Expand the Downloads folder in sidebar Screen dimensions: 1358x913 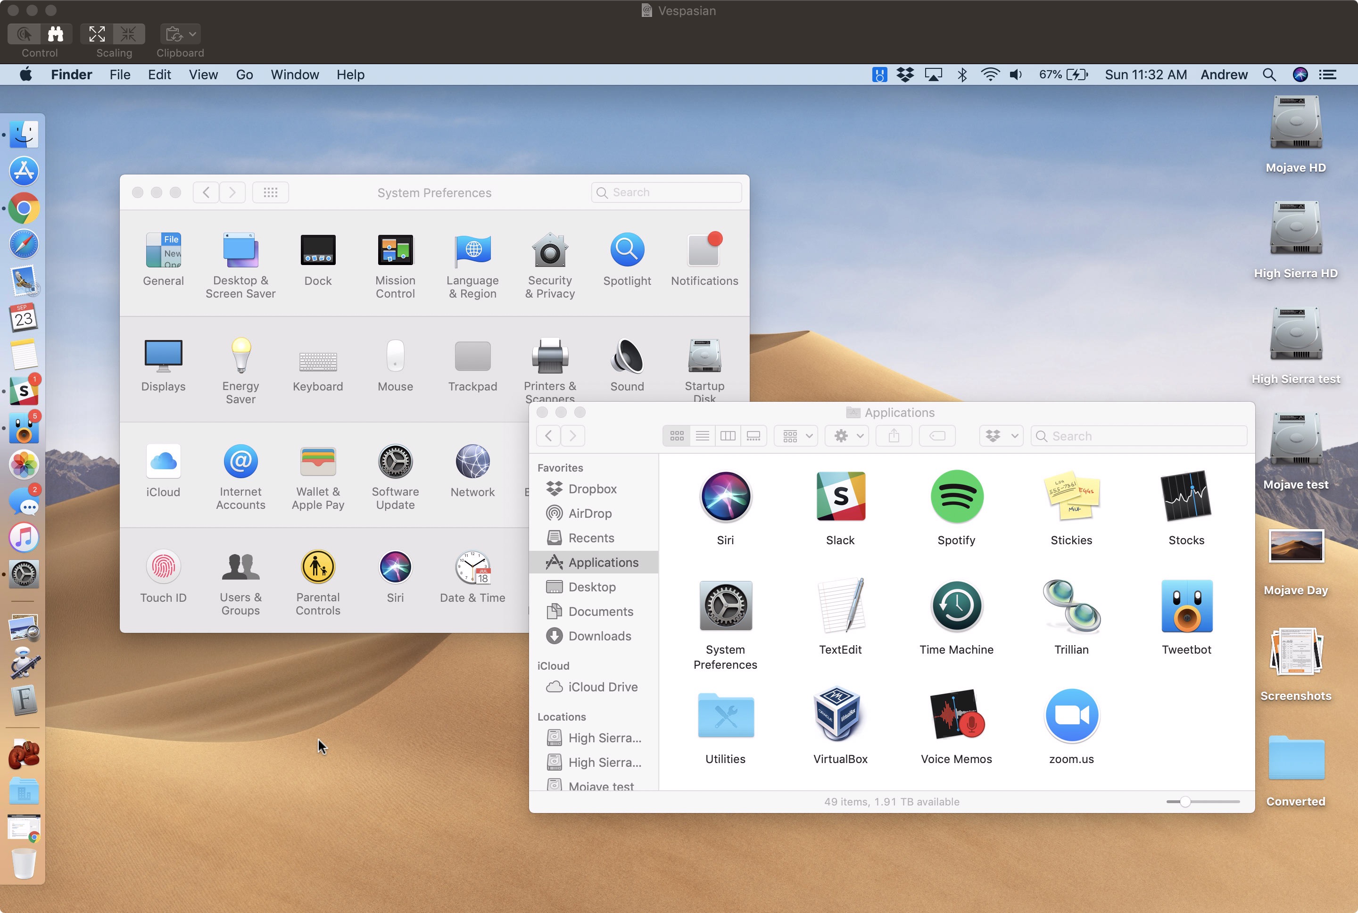point(601,635)
